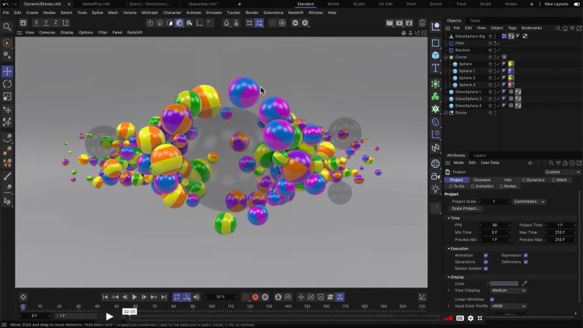The height and width of the screenshot is (328, 583).
Task: Open the Takes tab
Action: coord(475,20)
